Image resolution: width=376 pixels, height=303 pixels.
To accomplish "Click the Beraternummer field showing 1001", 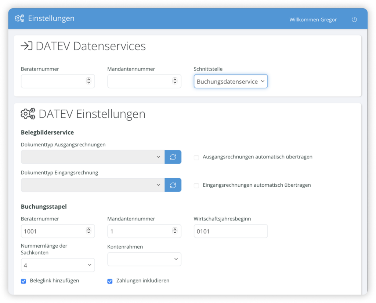I will [51, 231].
